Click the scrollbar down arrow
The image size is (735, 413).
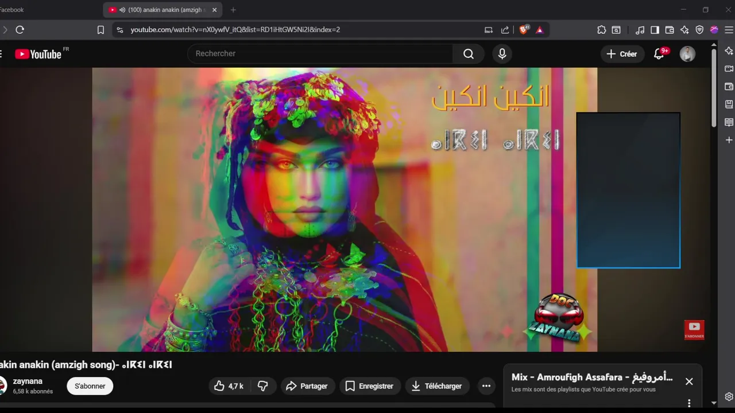(x=714, y=403)
